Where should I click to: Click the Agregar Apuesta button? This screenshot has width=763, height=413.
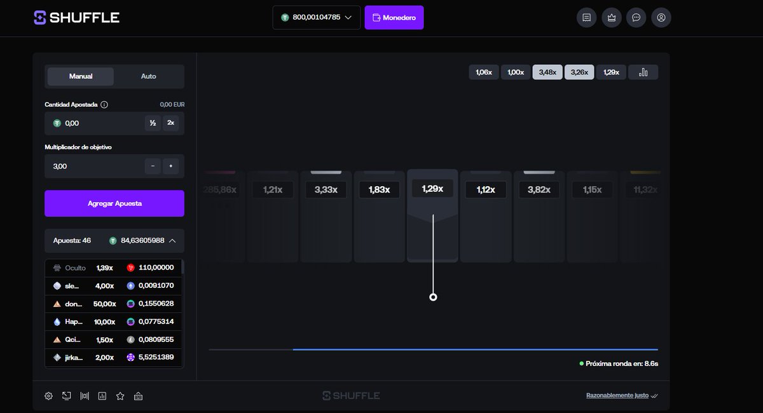click(x=114, y=203)
